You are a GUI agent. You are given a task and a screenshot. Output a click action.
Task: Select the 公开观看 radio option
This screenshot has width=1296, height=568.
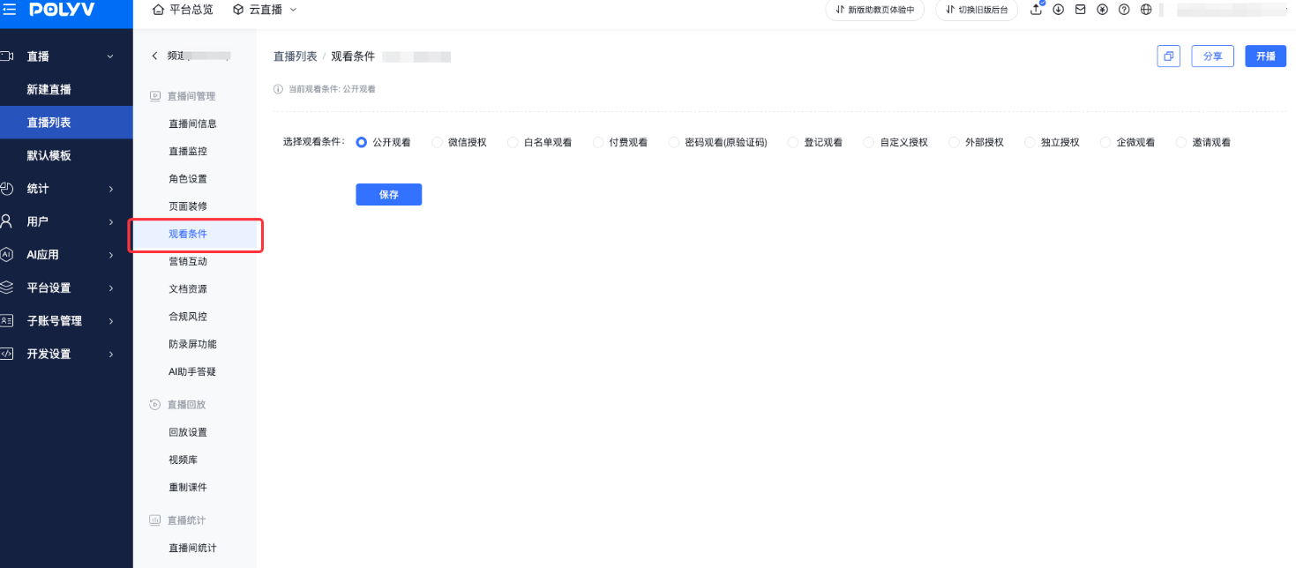coord(361,142)
